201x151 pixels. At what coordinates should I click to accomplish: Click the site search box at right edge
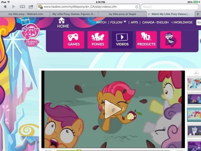coord(199,23)
